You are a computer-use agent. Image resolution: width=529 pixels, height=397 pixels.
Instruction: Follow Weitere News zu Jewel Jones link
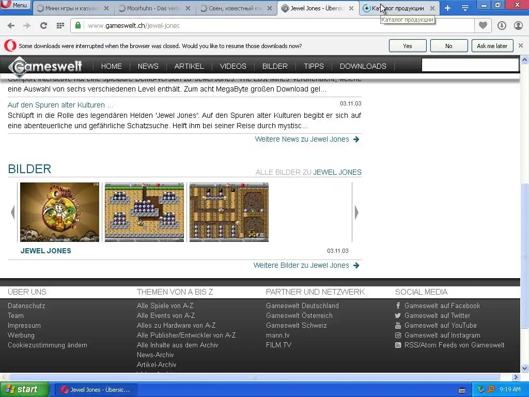307,139
